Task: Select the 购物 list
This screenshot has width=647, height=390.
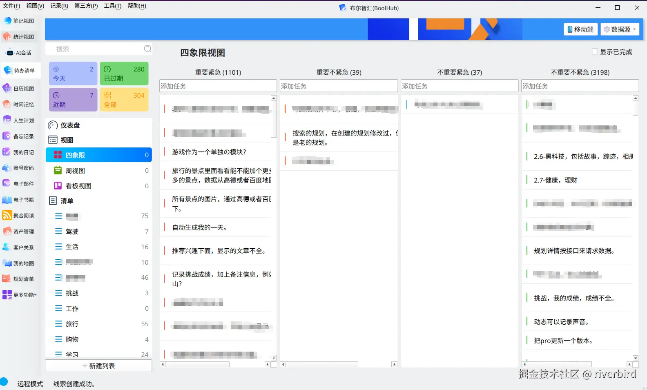Action: (98, 339)
